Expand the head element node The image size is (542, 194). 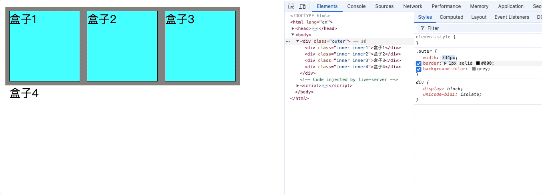[x=293, y=28]
